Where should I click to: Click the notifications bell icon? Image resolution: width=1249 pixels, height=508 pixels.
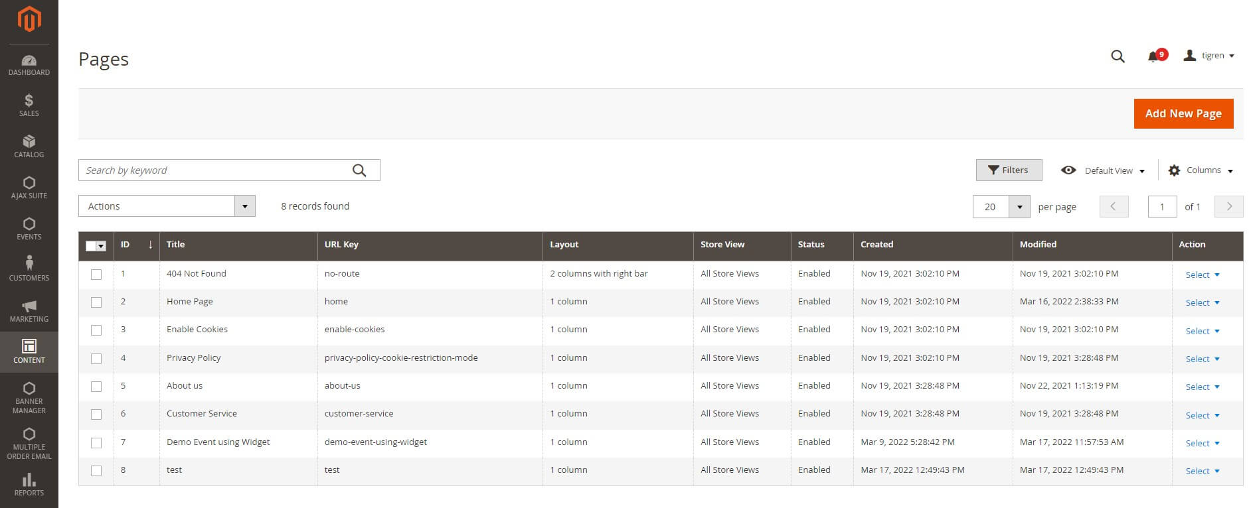pyautogui.click(x=1153, y=56)
